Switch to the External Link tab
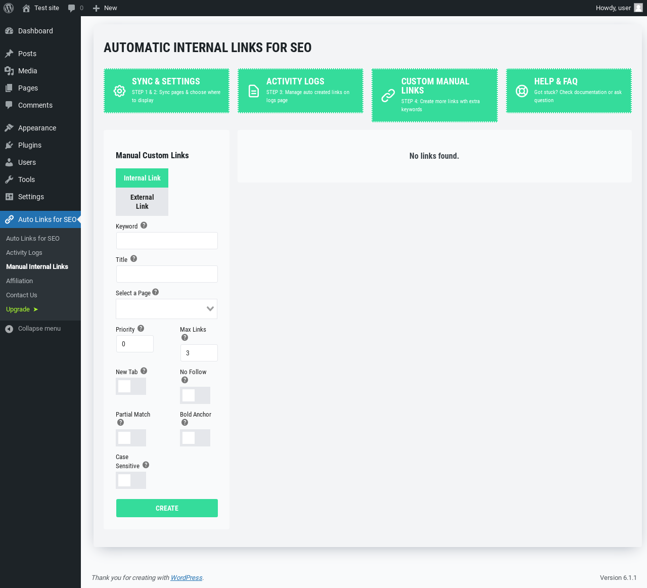Image resolution: width=647 pixels, height=588 pixels. (142, 202)
